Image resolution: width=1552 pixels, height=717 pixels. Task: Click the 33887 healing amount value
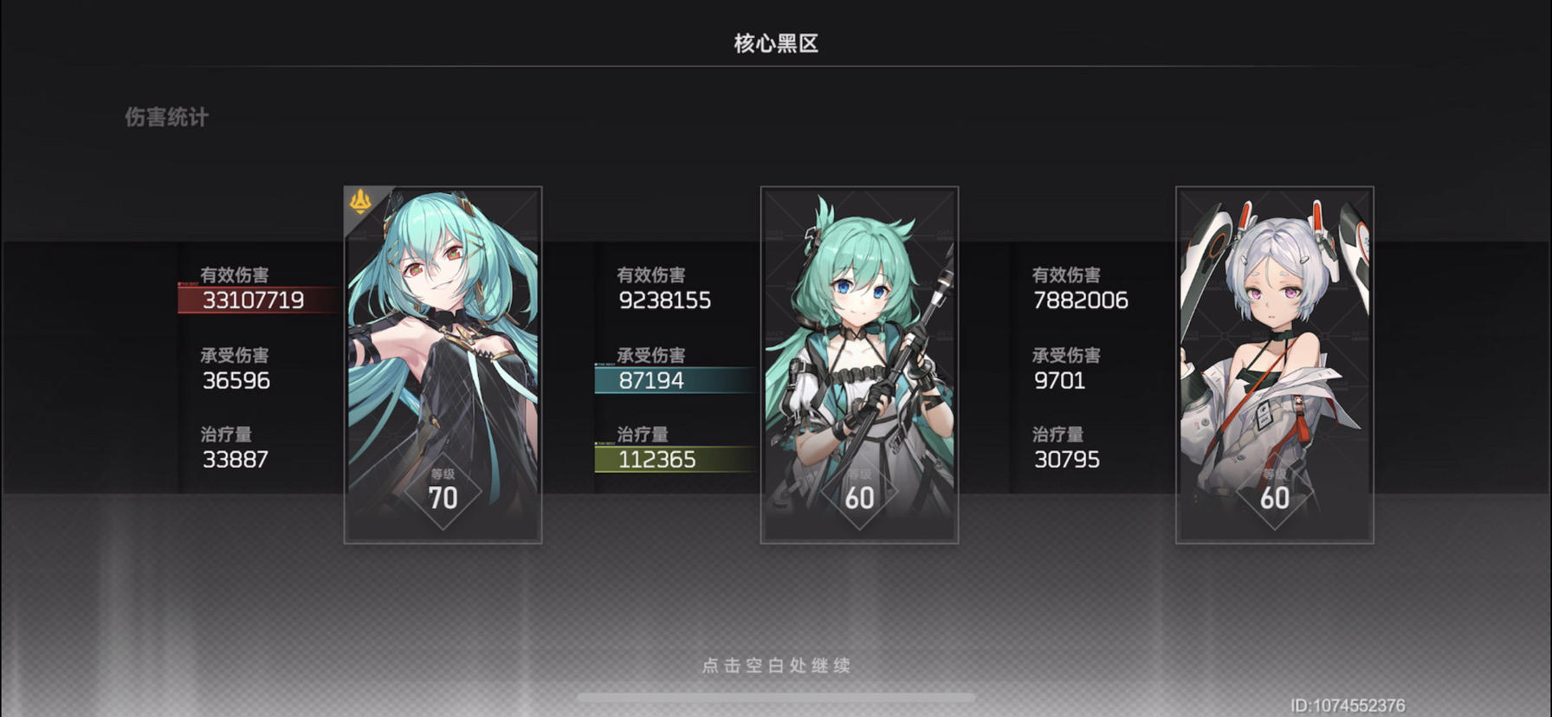[235, 459]
